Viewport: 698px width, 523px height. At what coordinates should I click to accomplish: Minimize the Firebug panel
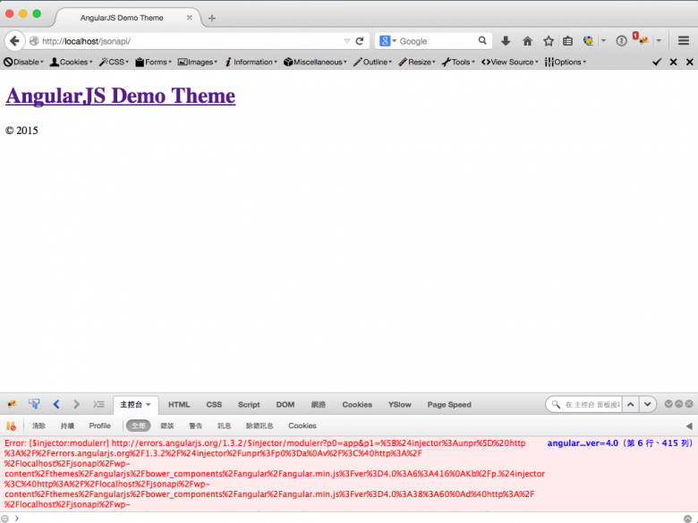(x=668, y=404)
